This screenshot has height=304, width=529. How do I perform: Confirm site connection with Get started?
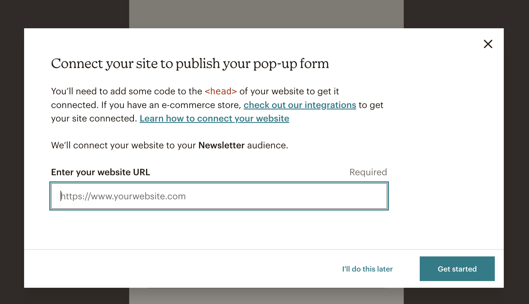coord(457,269)
